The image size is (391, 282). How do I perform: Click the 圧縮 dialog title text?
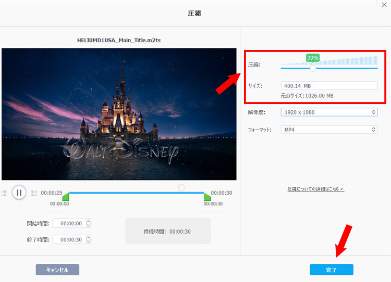194,13
